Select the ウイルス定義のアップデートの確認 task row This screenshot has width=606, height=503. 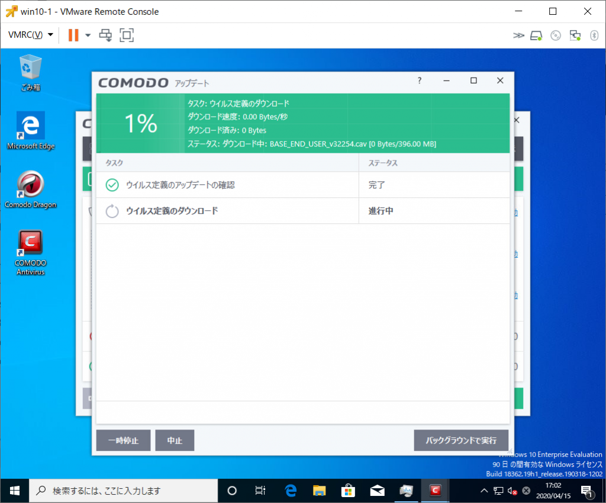click(x=303, y=185)
